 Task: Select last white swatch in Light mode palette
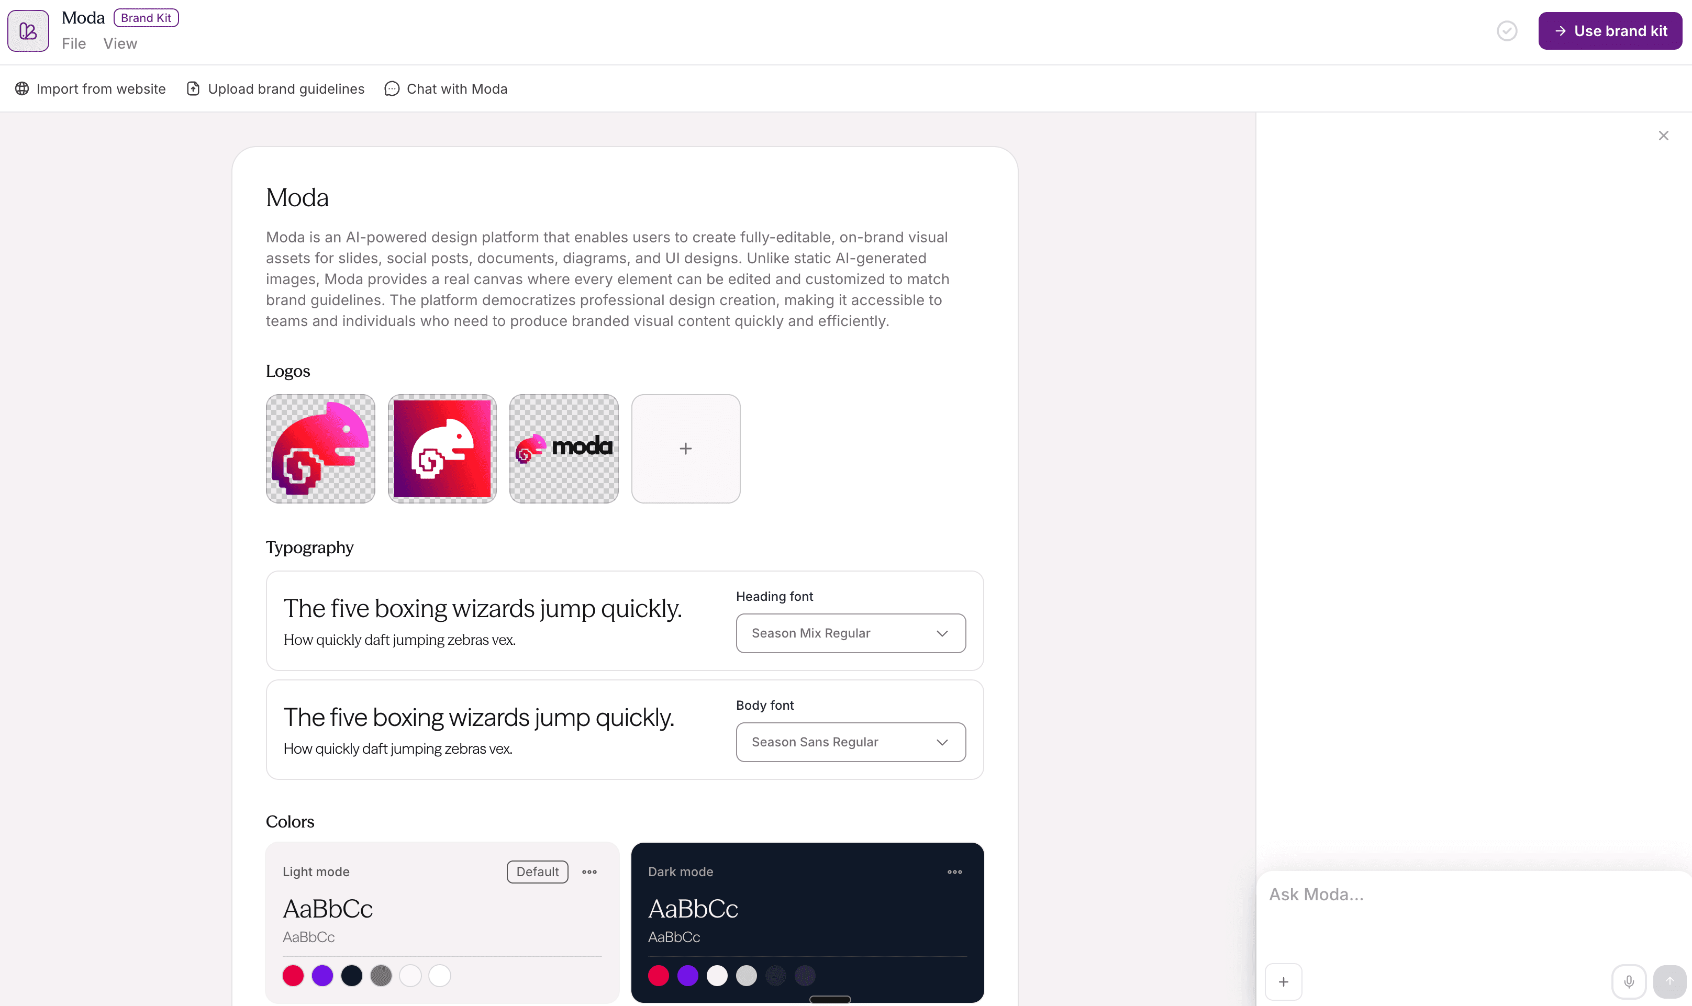(439, 976)
